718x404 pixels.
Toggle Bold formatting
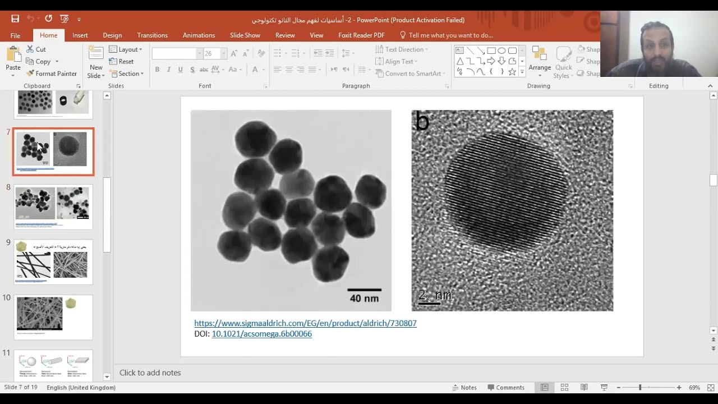(157, 70)
